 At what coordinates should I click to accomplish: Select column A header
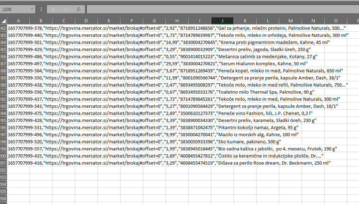18,21
